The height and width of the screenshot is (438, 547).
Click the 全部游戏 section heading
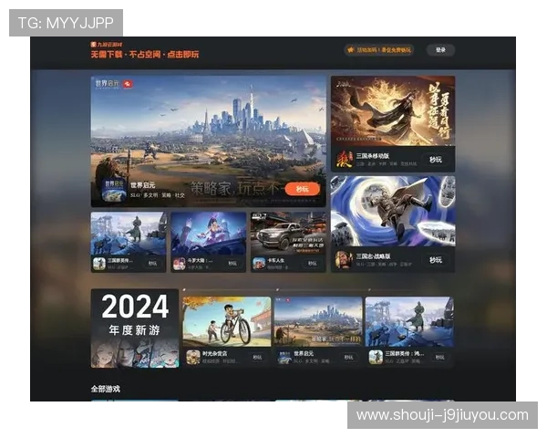coord(105,389)
